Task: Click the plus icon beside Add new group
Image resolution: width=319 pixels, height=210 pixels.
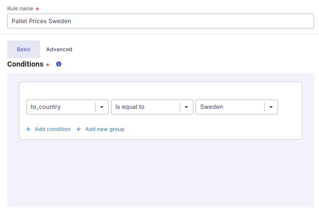Action: 78,129
